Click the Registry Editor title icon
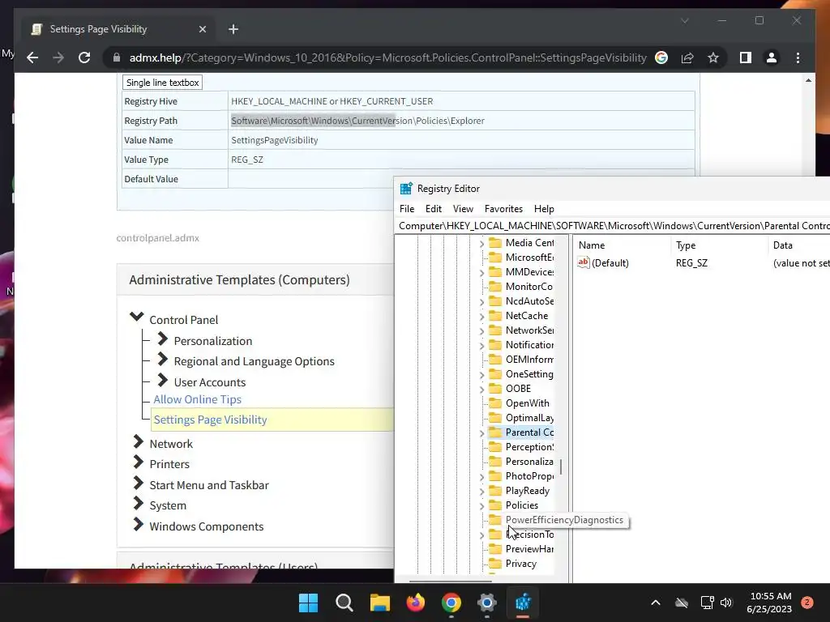Screen dimensions: 830x622 coord(406,188)
